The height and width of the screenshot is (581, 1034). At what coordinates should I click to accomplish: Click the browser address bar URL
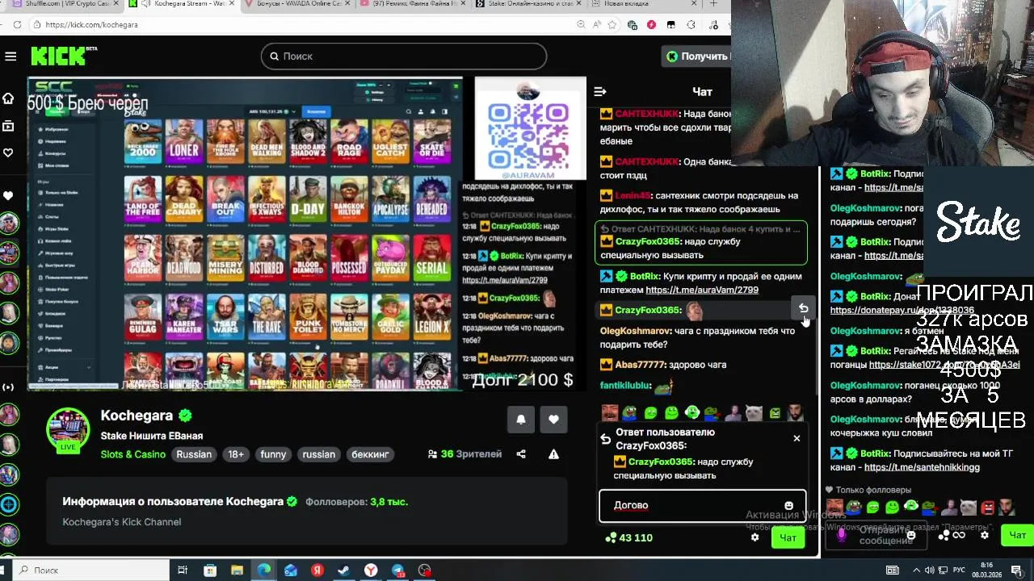pyautogui.click(x=91, y=25)
